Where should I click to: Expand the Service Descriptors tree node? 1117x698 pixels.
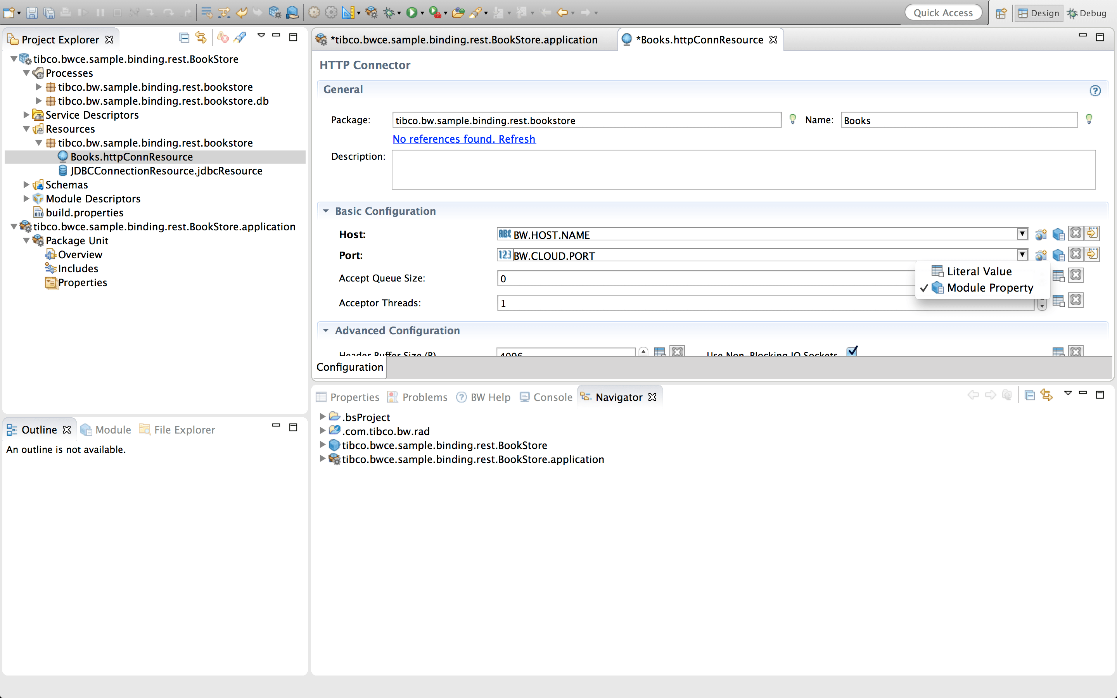tap(26, 115)
